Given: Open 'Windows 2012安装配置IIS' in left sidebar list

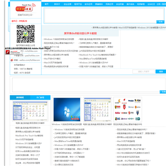Looking at the screenshot, I should coord(29,143).
